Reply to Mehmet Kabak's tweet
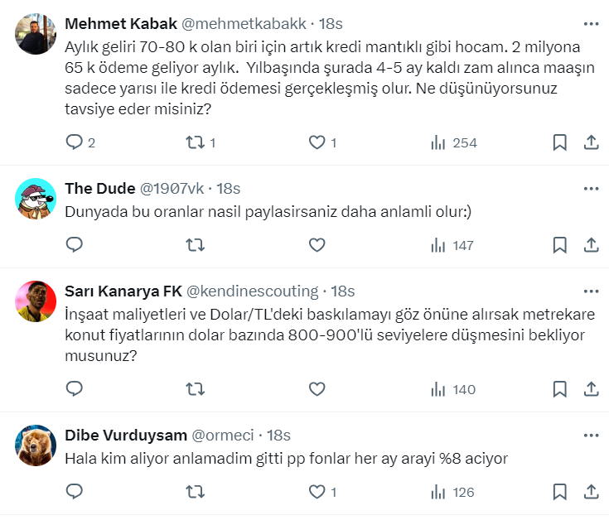This screenshot has width=609, height=520. tap(75, 142)
